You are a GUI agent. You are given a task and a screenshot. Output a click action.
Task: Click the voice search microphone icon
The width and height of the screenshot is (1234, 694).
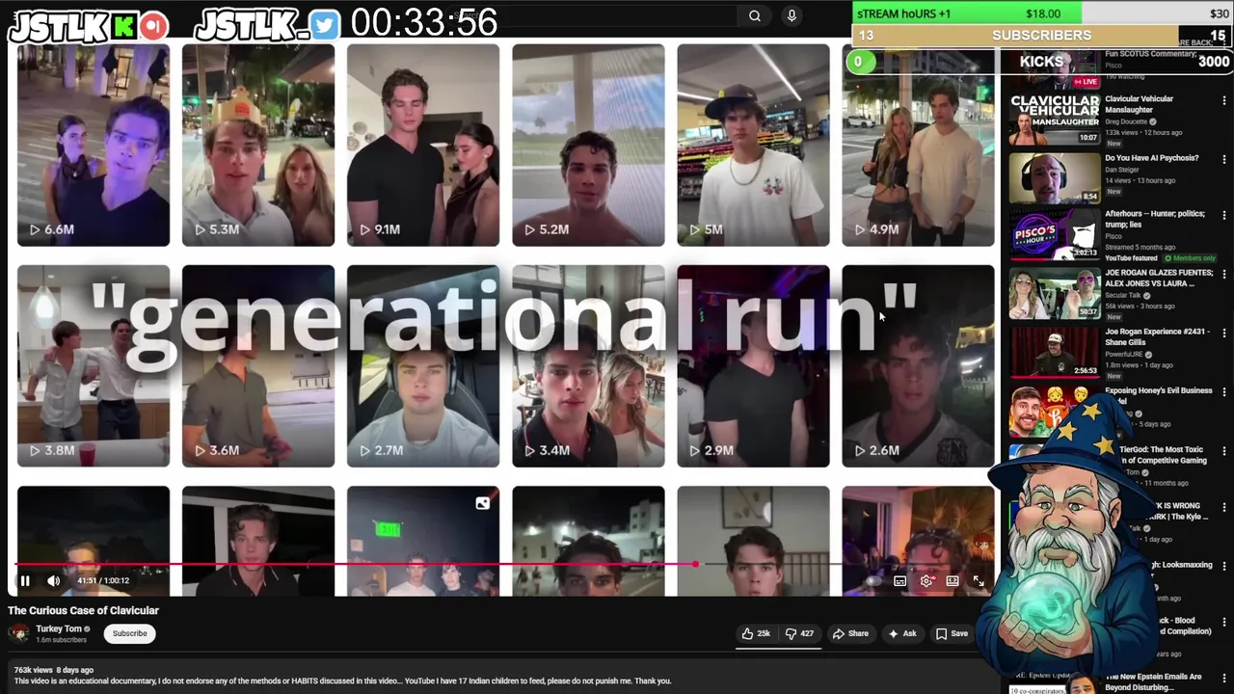[x=791, y=15]
